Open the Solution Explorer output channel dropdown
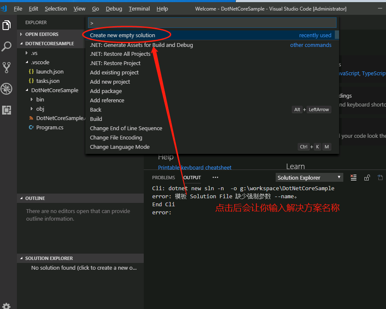386x309 pixels. point(309,178)
